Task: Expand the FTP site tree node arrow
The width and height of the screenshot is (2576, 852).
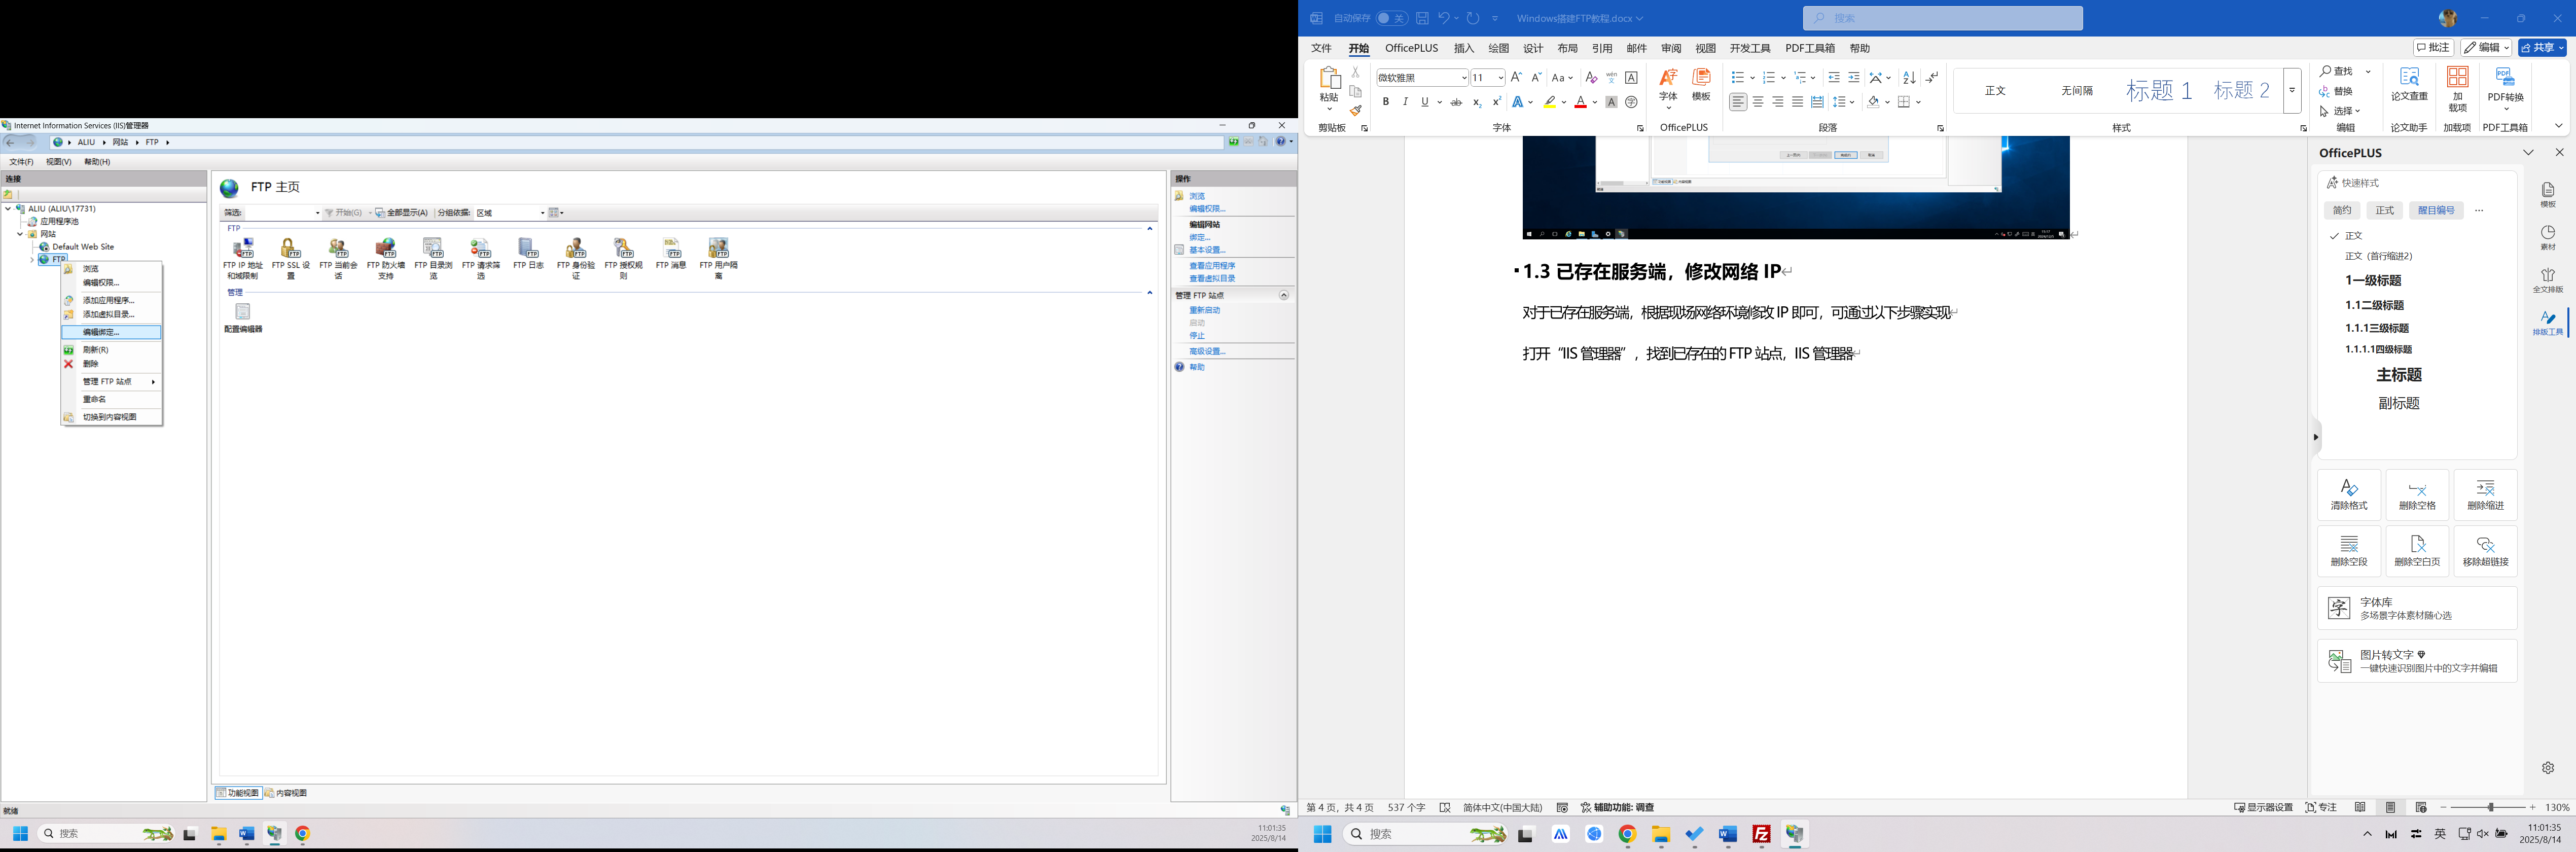Action: coord(32,260)
